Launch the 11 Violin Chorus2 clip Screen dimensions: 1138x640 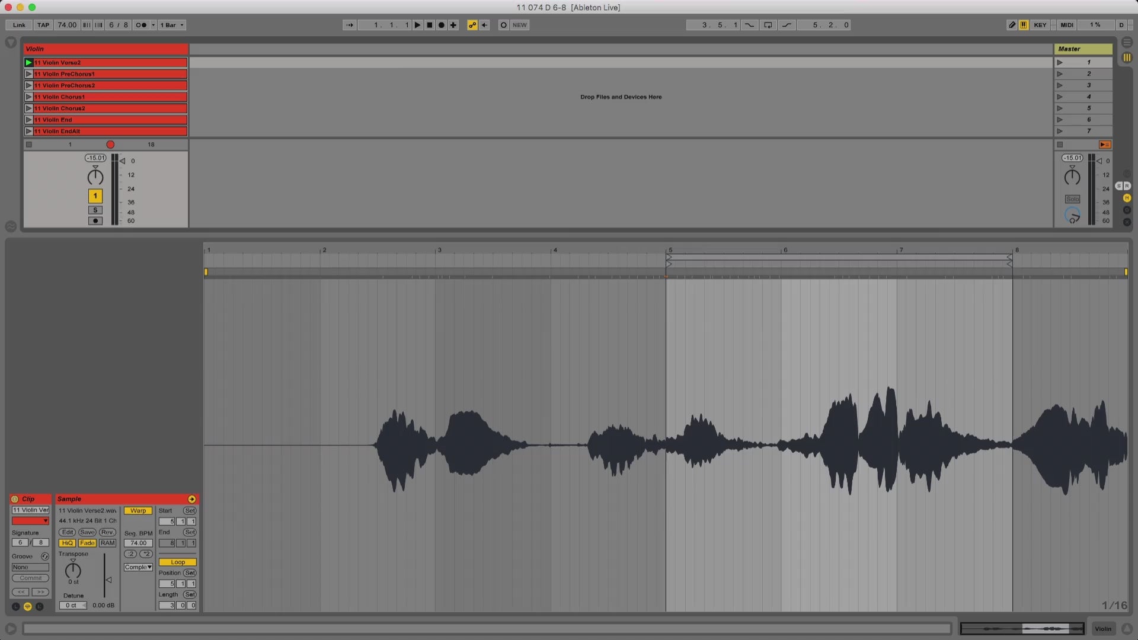click(x=28, y=108)
